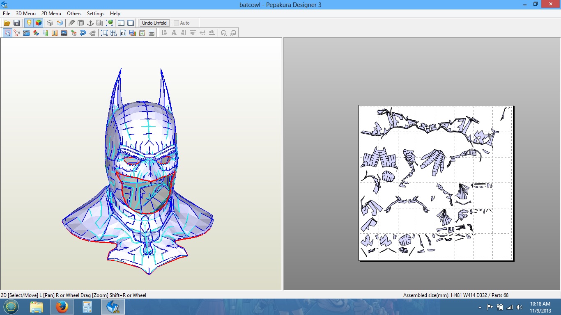The image size is (561, 315).
Task: Open the Help menu
Action: coord(115,14)
